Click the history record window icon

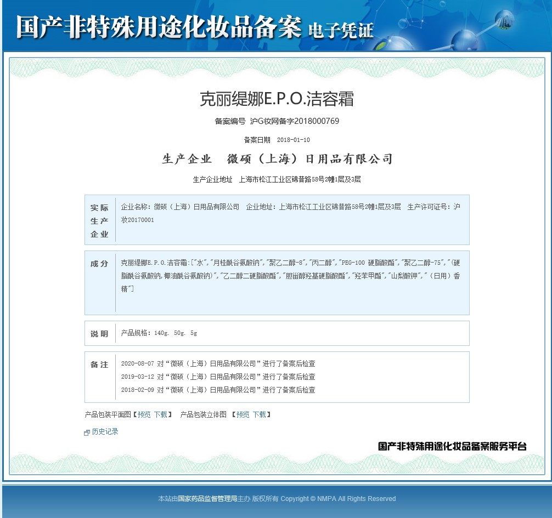tap(87, 432)
